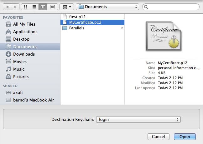
Task: Click the Last opened value Today 2:12 PM
Action: coord(170,88)
